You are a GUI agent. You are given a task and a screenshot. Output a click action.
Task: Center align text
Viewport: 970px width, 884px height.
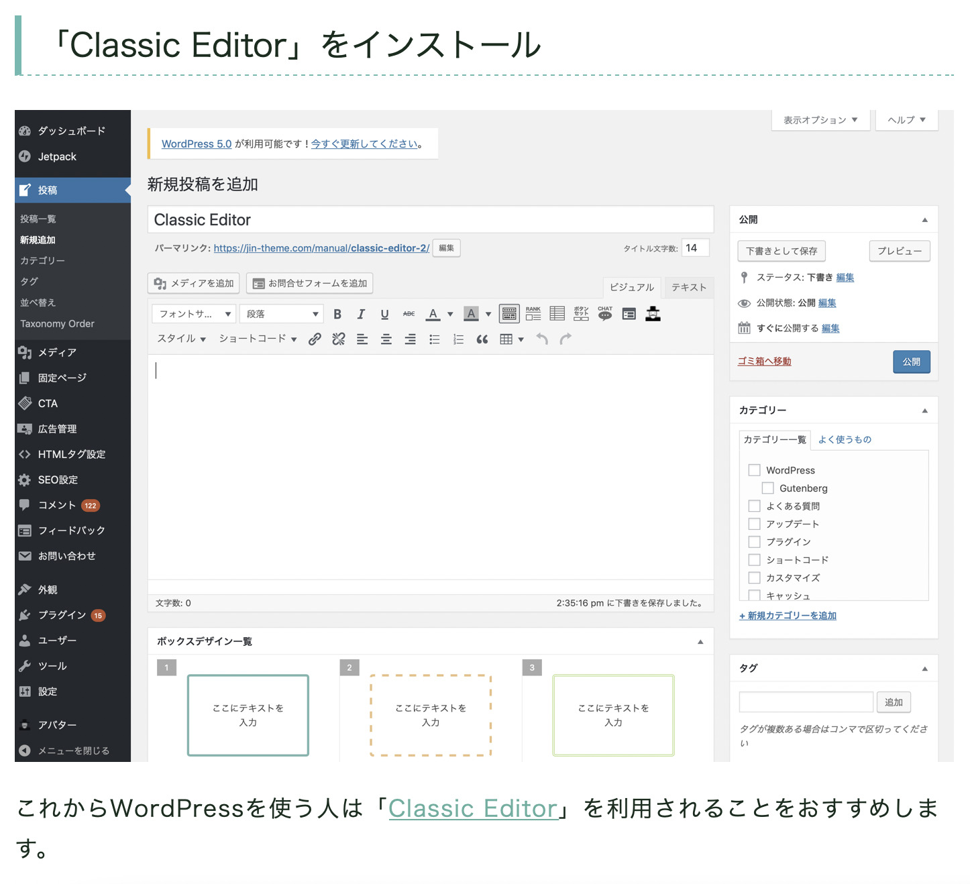coord(386,339)
